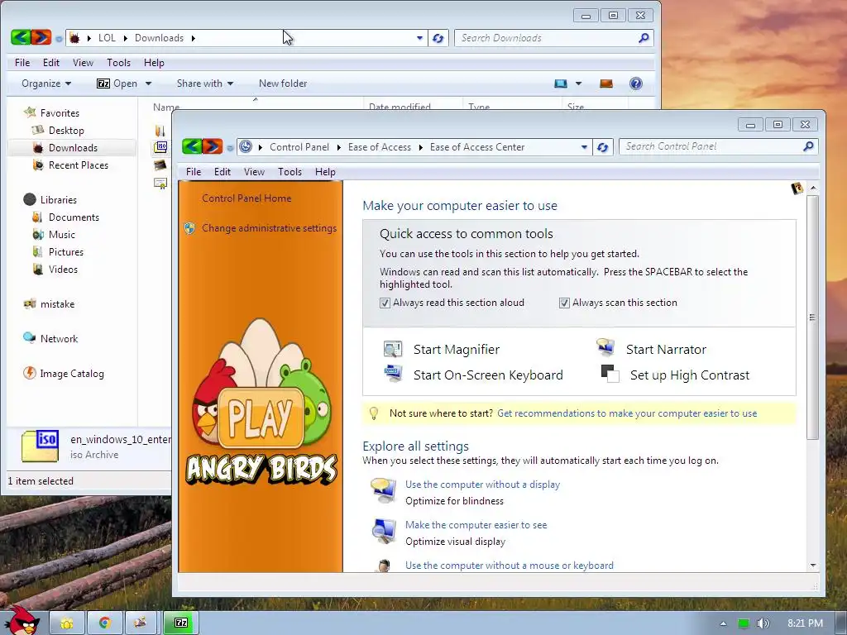This screenshot has width=847, height=635.
Task: Open the yellow folder taskbar button
Action: pos(67,623)
